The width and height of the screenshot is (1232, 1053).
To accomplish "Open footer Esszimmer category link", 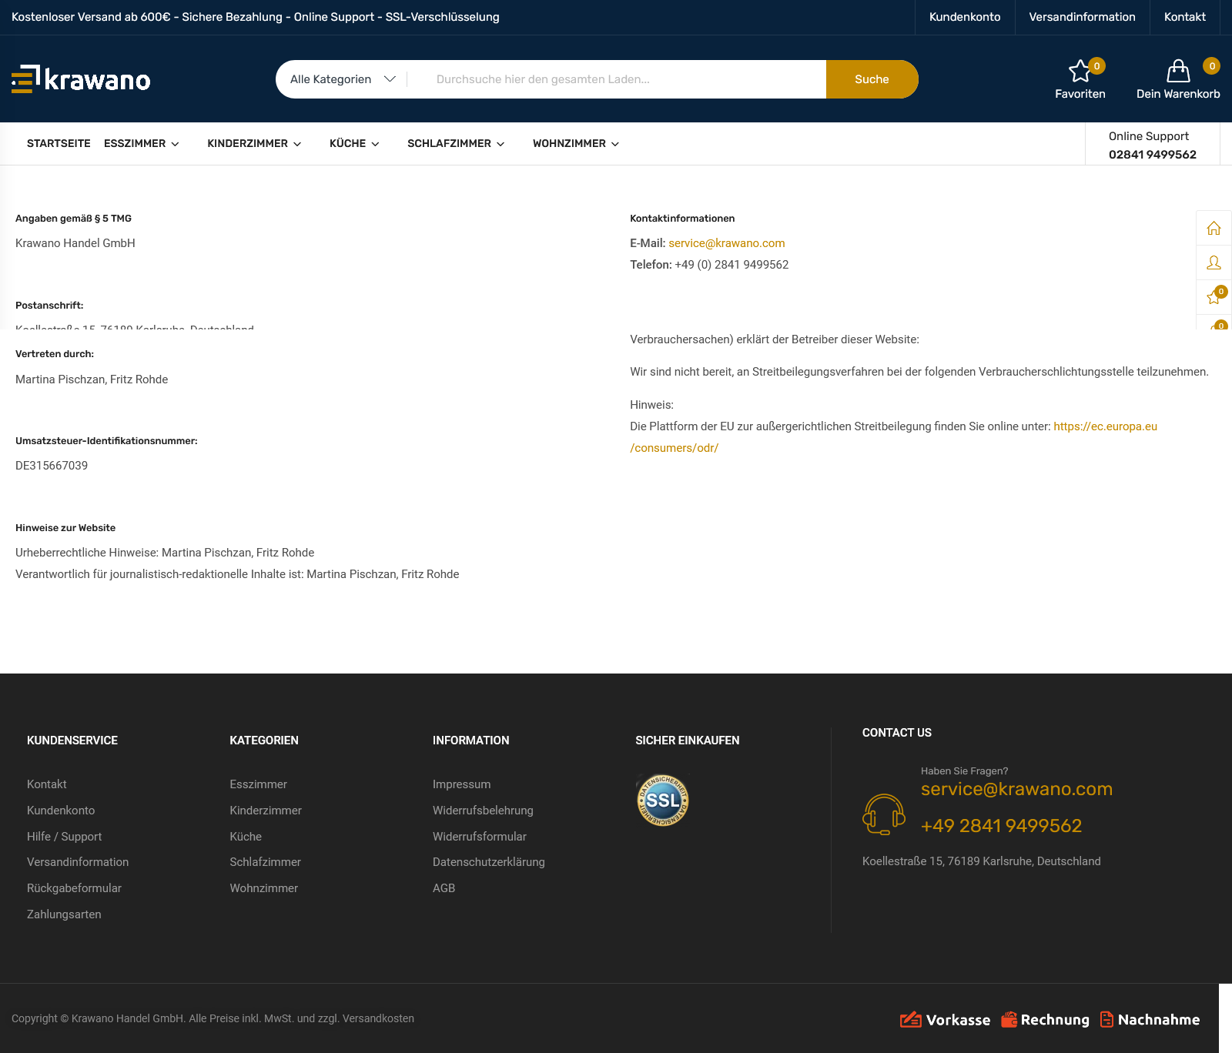I will coord(258,784).
